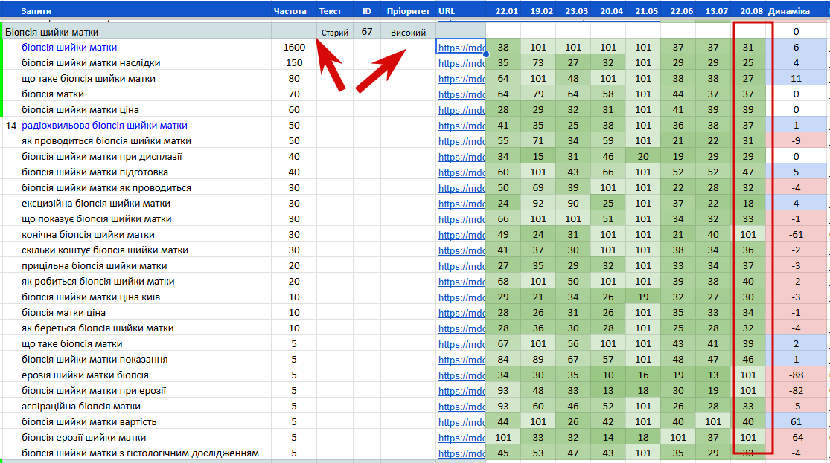Viewport: 830px width, 463px height.
Task: Click the Високий priority cell
Action: coord(408,32)
